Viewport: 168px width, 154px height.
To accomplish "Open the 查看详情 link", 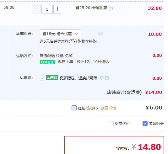I will point(108,108).
